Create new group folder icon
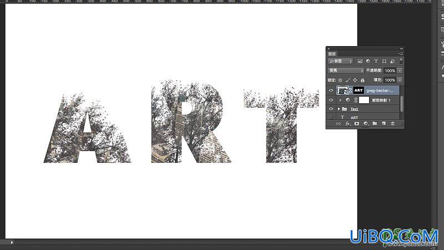Screen dimensions: 444x250 point(375,123)
